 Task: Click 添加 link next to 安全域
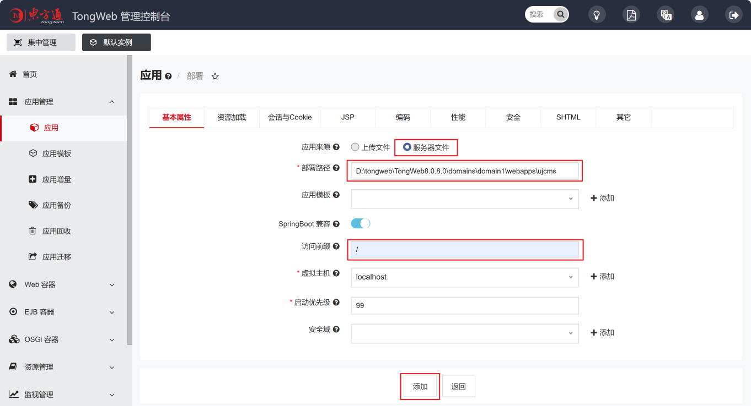click(x=603, y=332)
